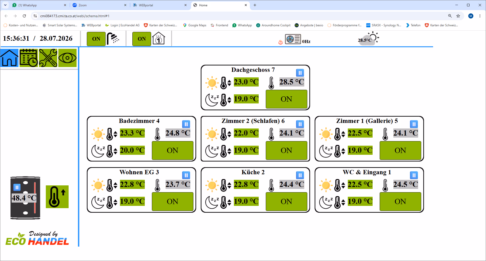
Task: Open Angebote | bexio bookmark
Action: point(309,25)
